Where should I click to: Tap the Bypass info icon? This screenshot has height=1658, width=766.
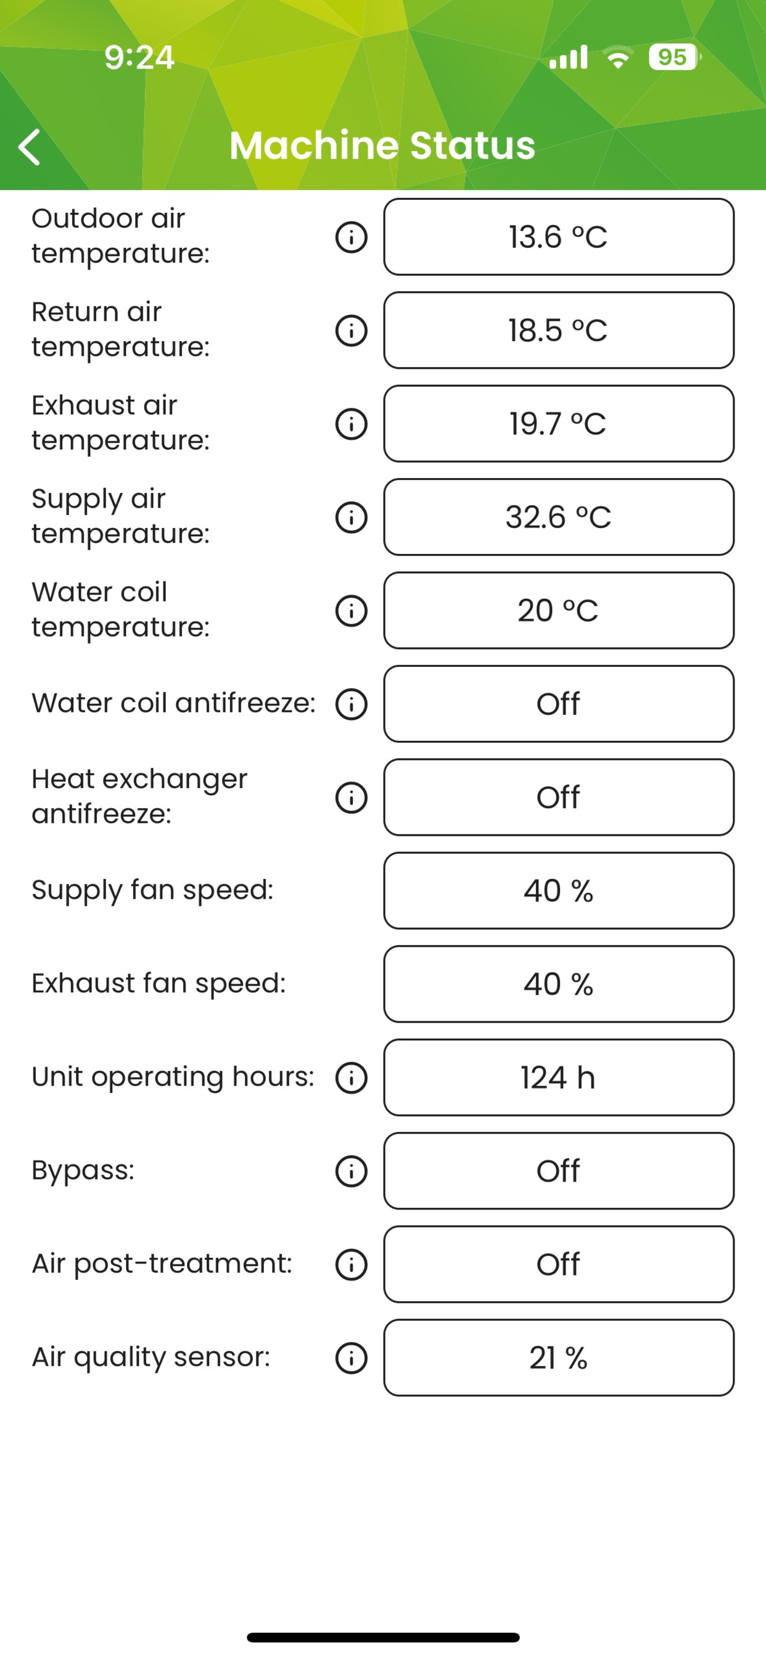[352, 1171]
